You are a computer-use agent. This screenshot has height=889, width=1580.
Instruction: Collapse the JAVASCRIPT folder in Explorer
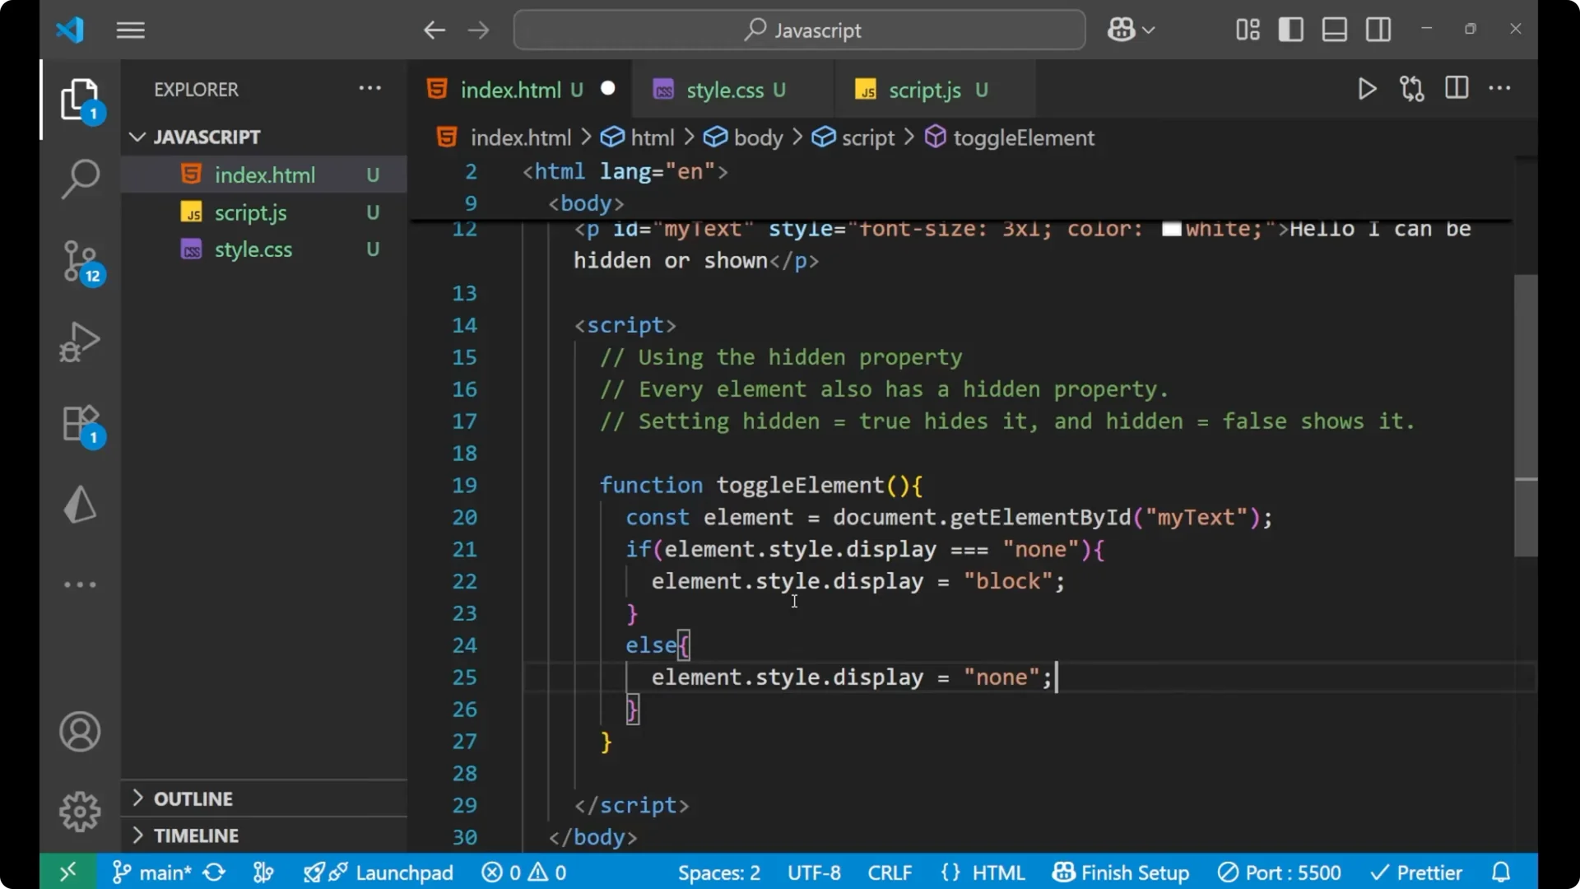tap(137, 137)
